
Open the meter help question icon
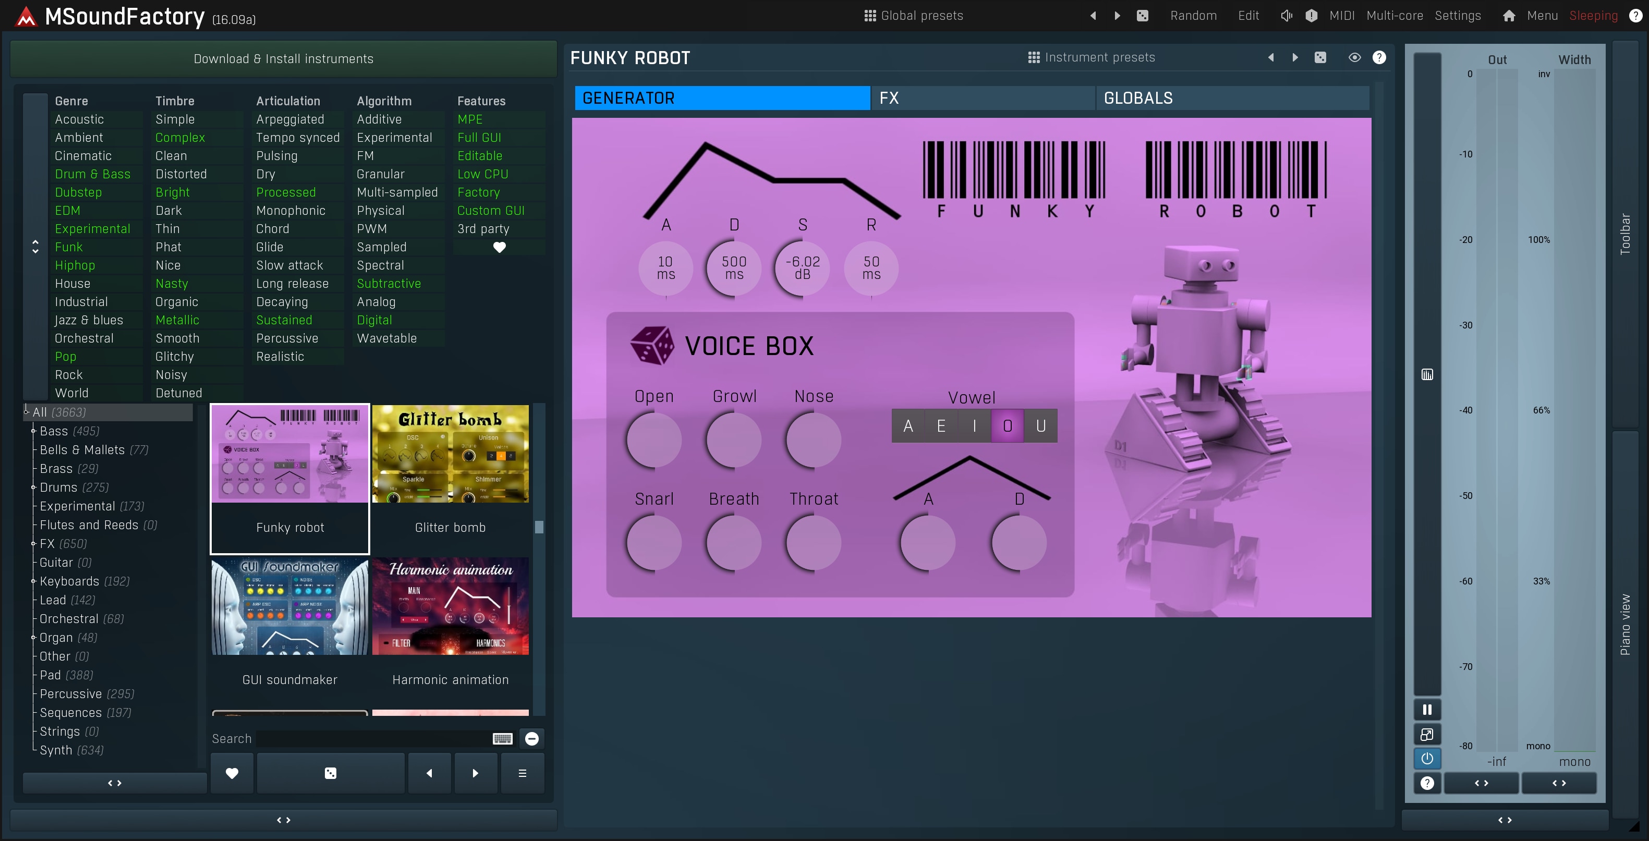pyautogui.click(x=1427, y=783)
